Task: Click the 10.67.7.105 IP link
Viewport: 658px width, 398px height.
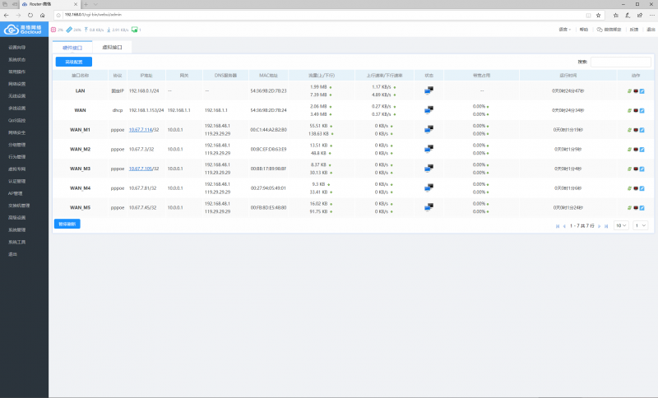Action: point(141,169)
